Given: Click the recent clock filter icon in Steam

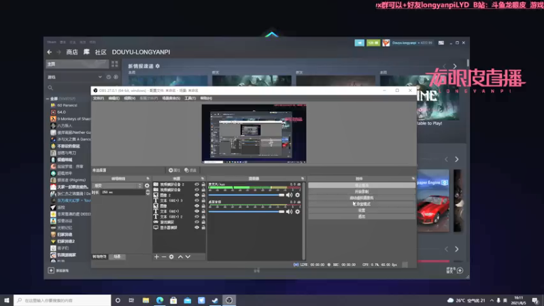Looking at the screenshot, I should [109, 77].
